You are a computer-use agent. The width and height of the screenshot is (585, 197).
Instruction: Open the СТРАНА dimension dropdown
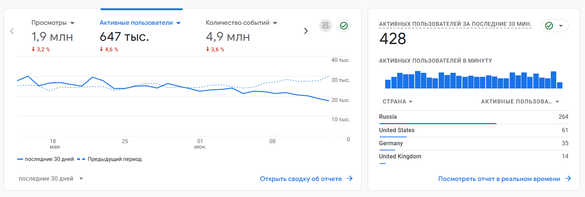tap(398, 102)
